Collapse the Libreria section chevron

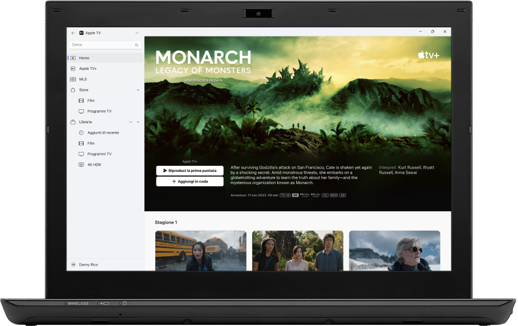pyautogui.click(x=138, y=122)
